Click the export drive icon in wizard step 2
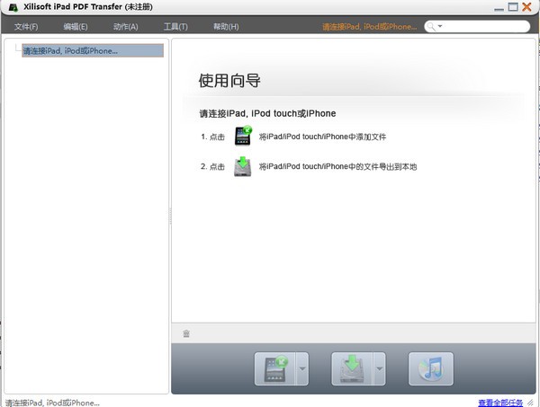Image resolution: width=540 pixels, height=407 pixels. pos(243,166)
